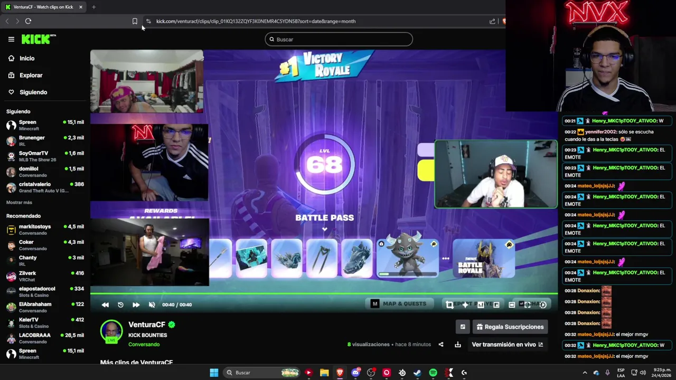Open Zilverk VRChat channel
The width and height of the screenshot is (676, 380).
tap(45, 276)
